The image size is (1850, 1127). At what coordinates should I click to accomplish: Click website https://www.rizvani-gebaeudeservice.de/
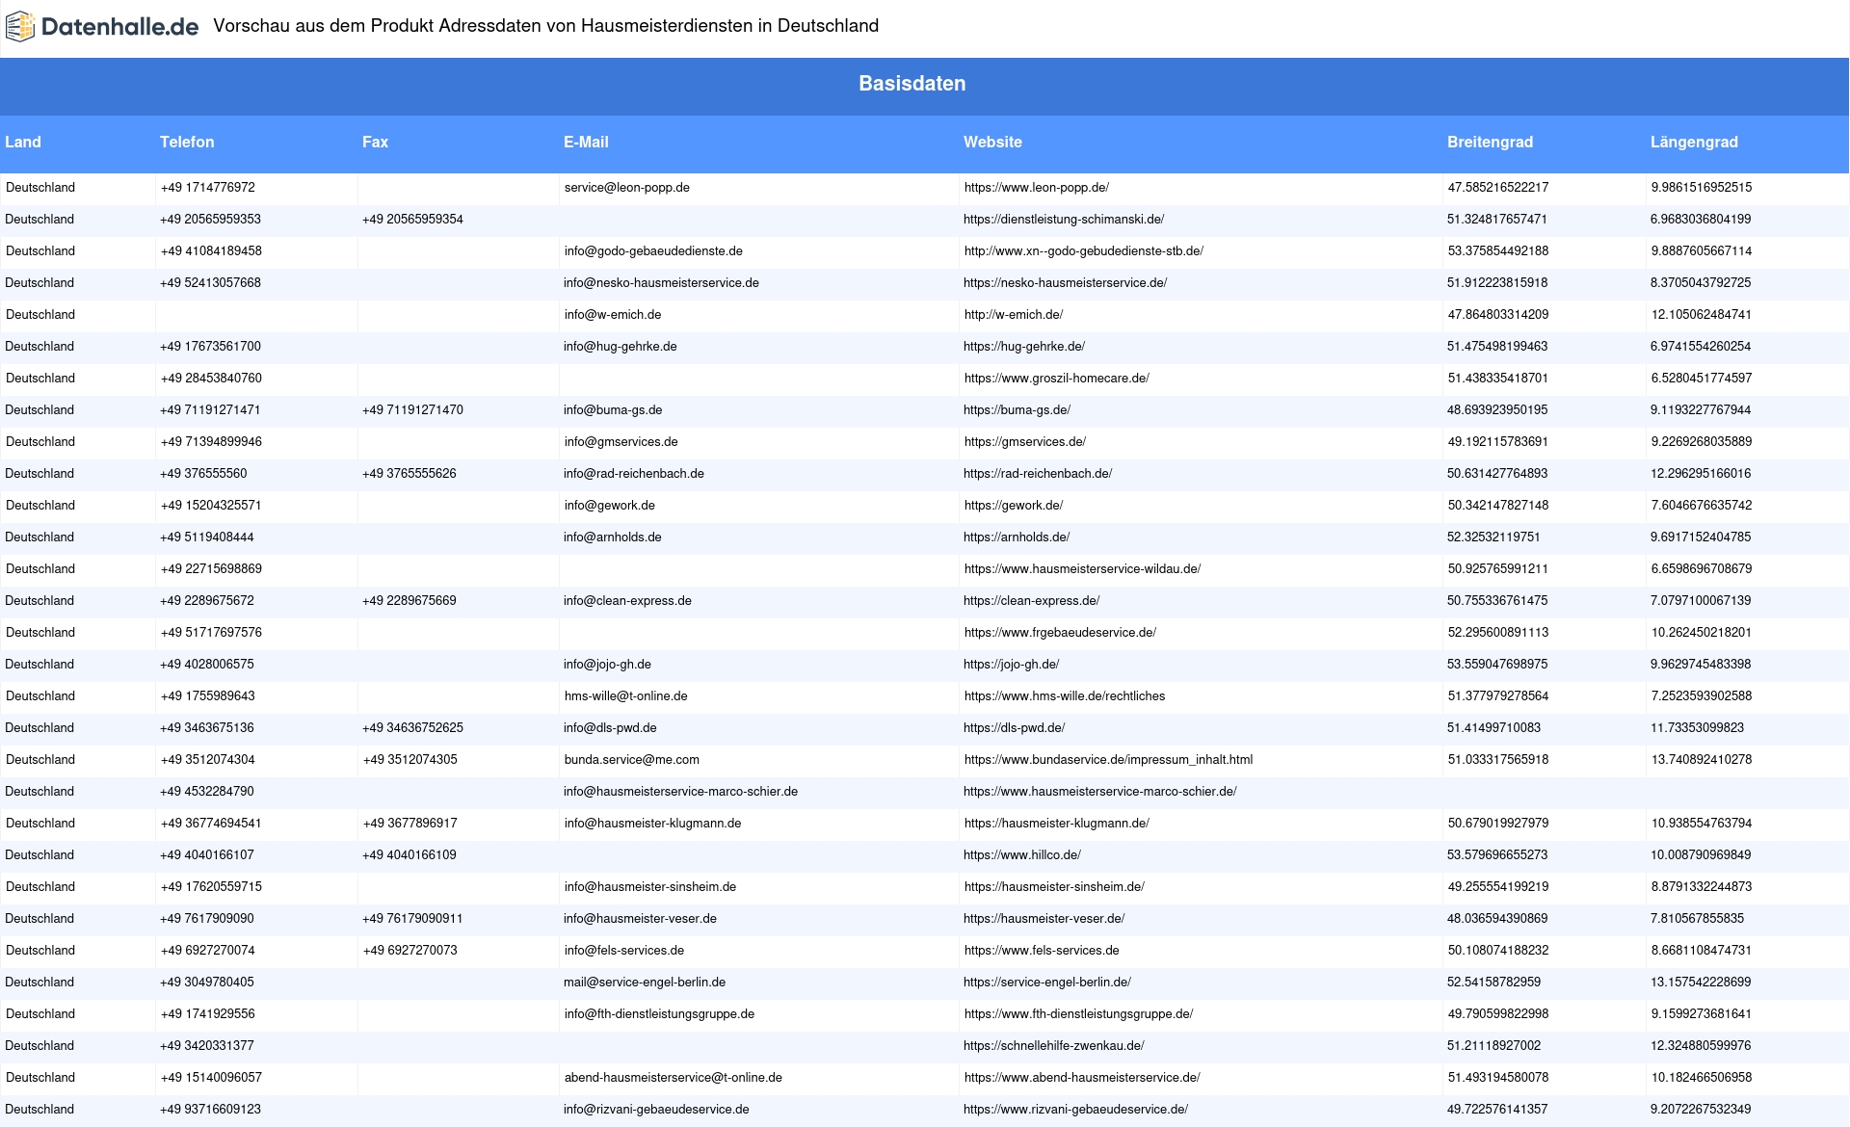pos(1075,1110)
